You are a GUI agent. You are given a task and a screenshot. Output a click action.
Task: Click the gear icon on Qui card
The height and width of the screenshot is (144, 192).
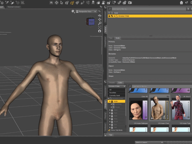[152, 118]
